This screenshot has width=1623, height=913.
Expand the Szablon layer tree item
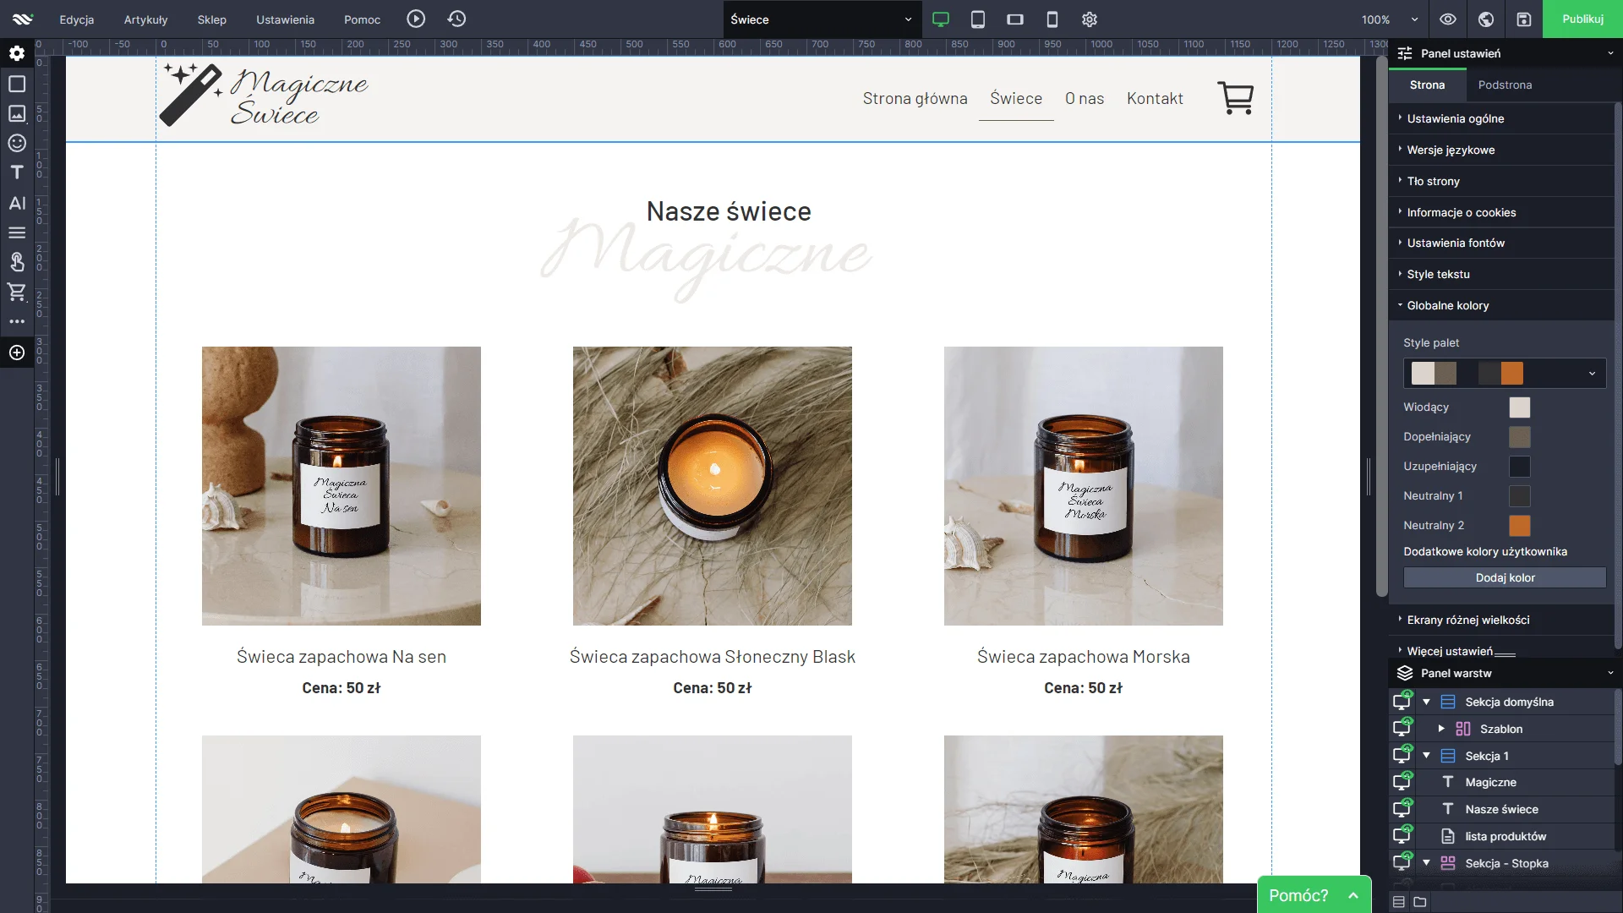(x=1441, y=729)
